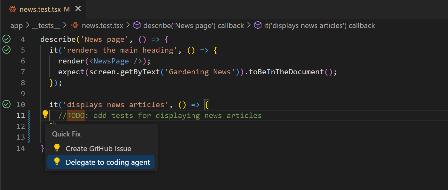Click the test file icon on the news.test.tsx tab

coord(12,9)
